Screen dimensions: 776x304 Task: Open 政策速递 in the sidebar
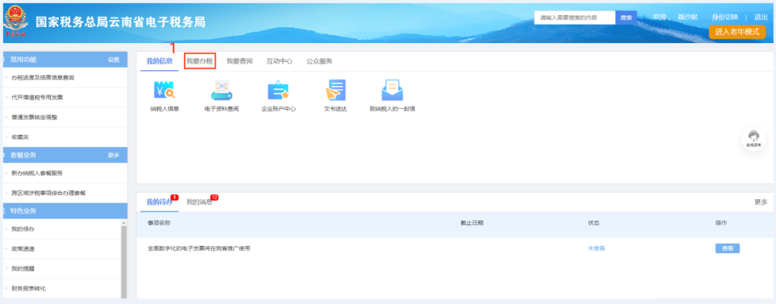pos(23,249)
